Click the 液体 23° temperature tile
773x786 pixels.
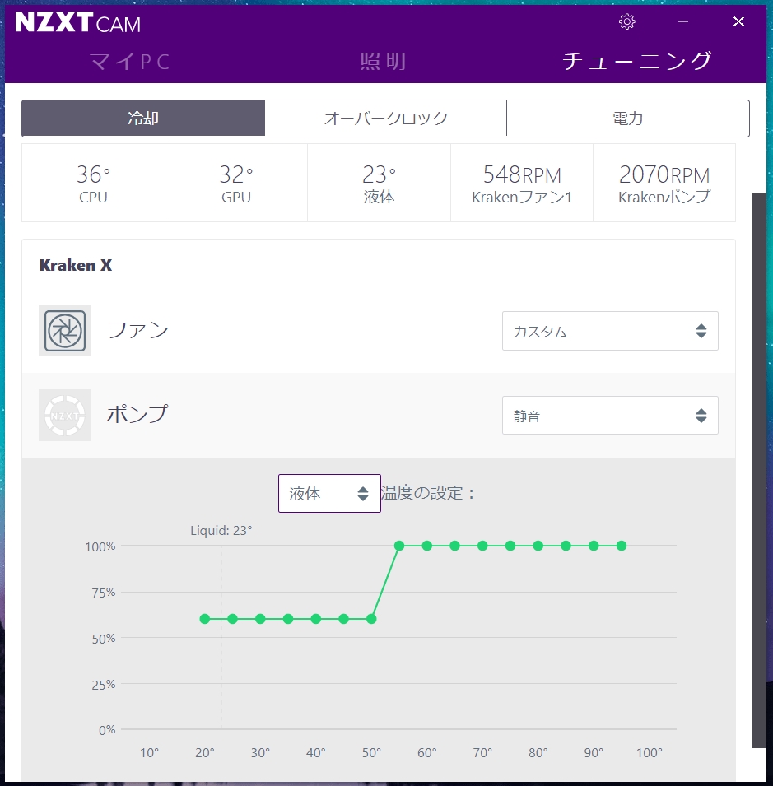[379, 183]
